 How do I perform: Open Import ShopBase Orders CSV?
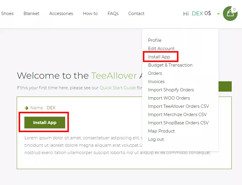[178, 123]
